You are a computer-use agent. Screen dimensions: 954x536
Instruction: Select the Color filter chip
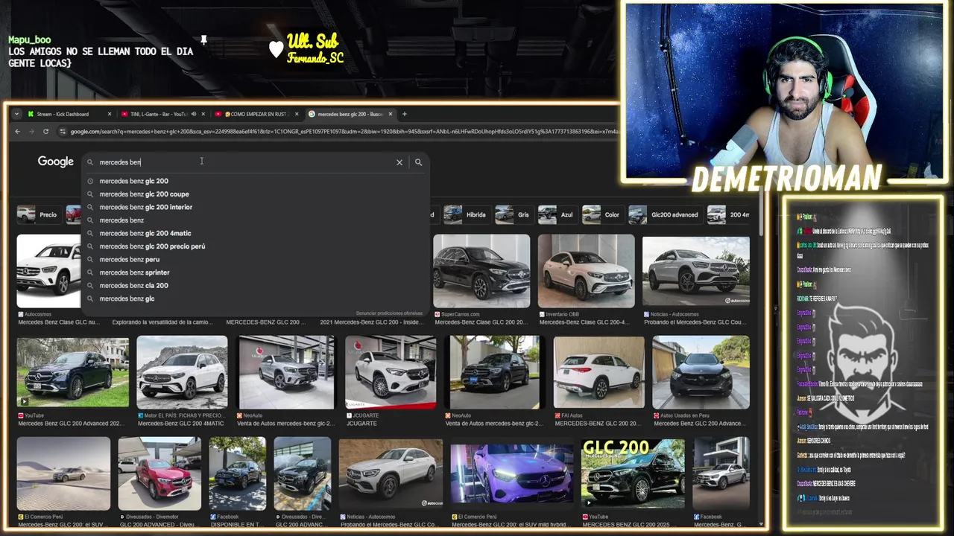(x=602, y=214)
